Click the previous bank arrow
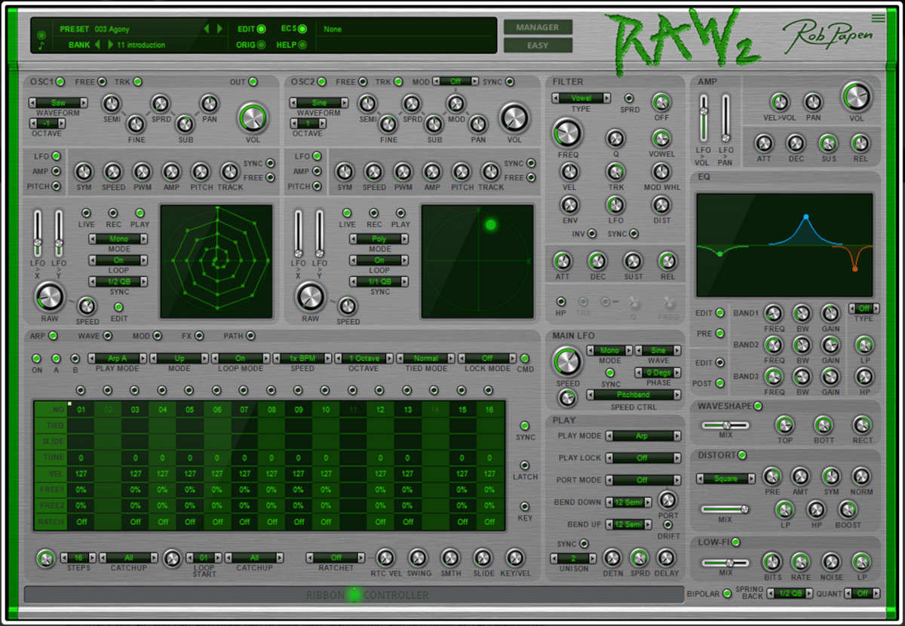 click(97, 44)
